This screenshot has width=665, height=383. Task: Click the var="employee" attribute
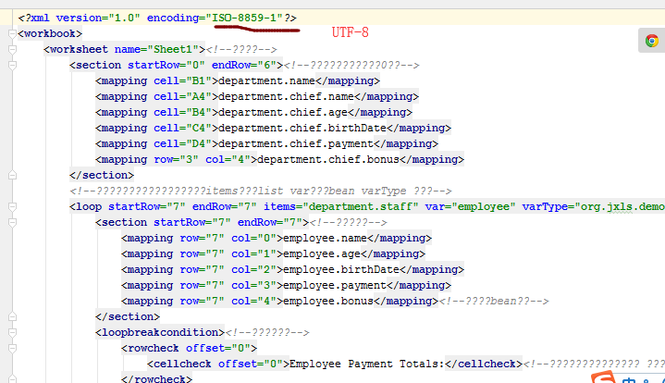click(x=471, y=206)
